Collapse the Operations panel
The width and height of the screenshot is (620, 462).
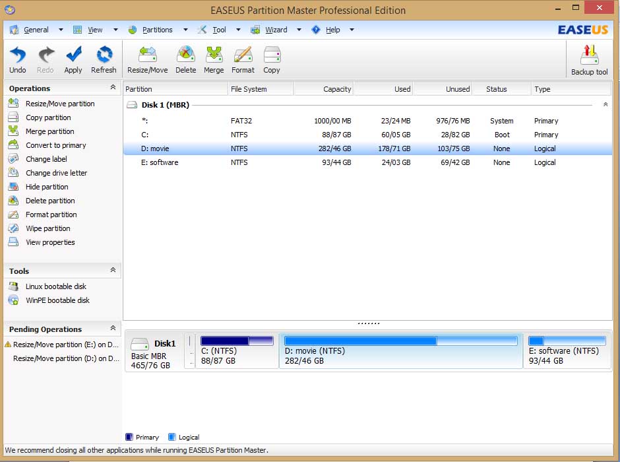click(113, 88)
